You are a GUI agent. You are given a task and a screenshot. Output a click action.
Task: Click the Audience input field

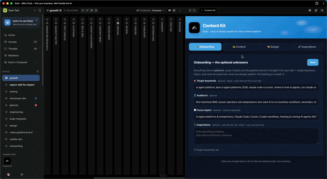pos(256,102)
